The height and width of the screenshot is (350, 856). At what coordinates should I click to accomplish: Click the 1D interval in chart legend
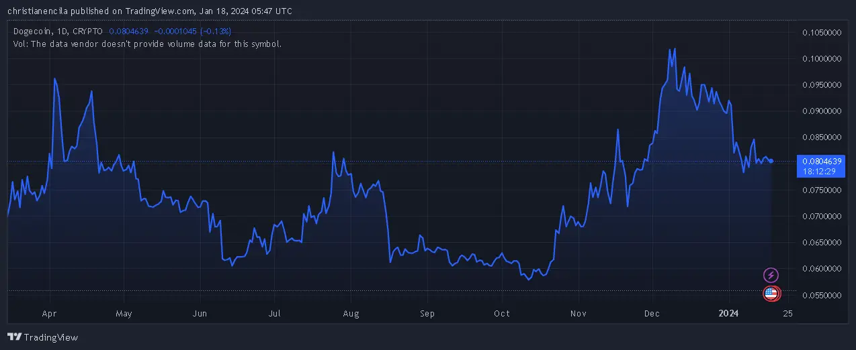[63, 32]
